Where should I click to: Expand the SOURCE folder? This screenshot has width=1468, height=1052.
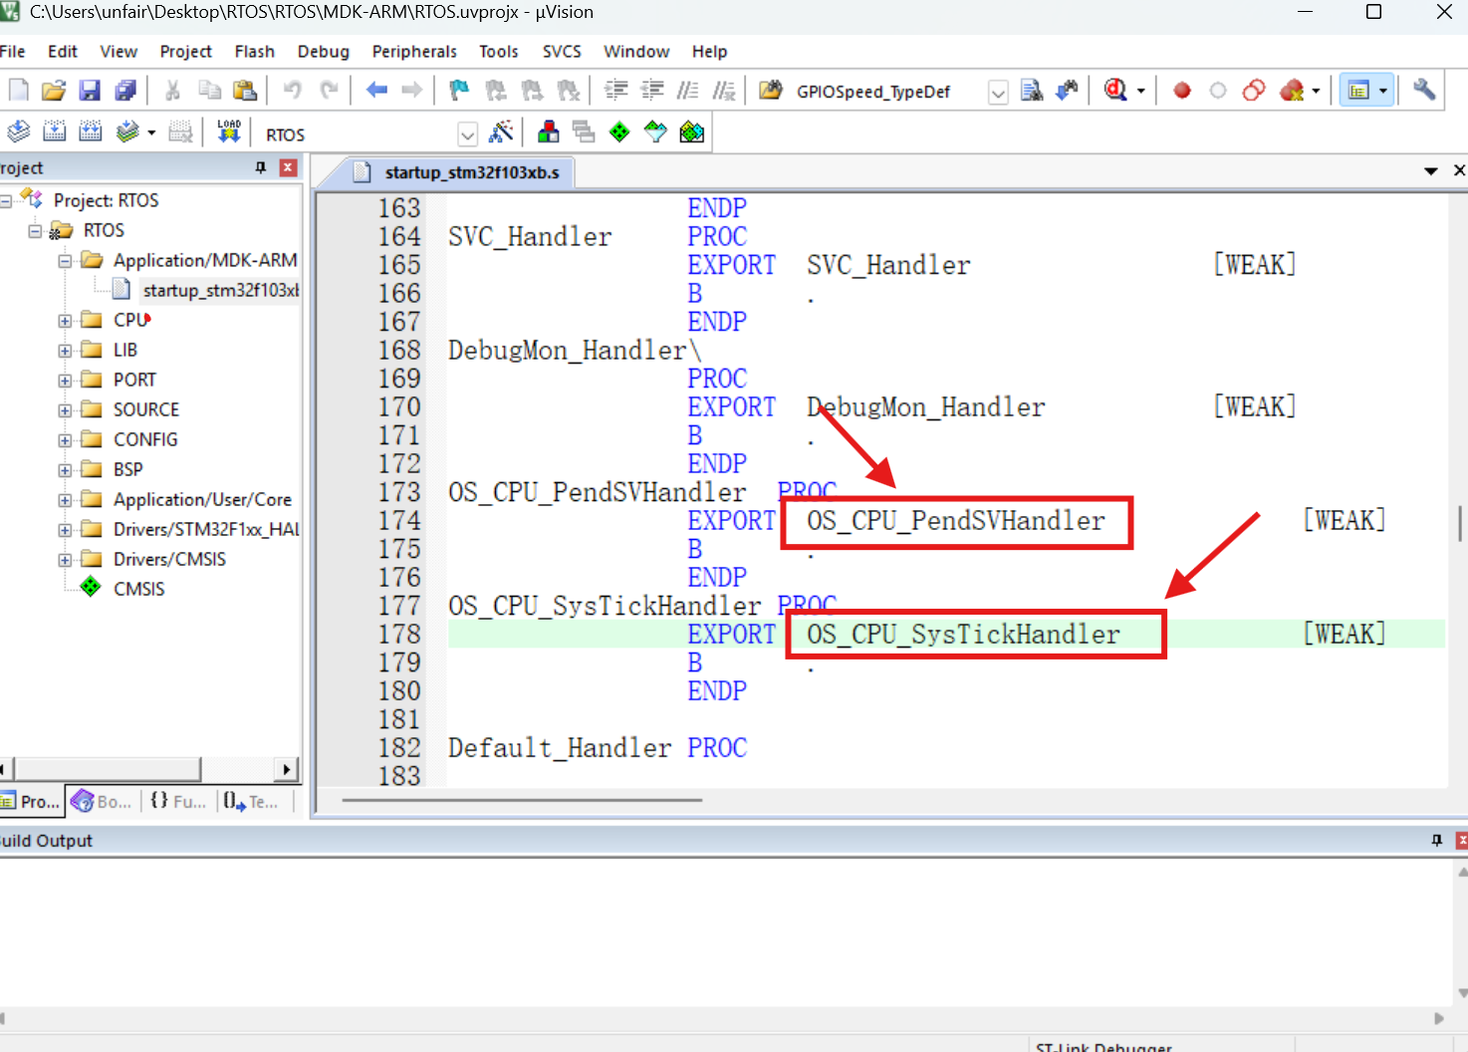coord(65,410)
